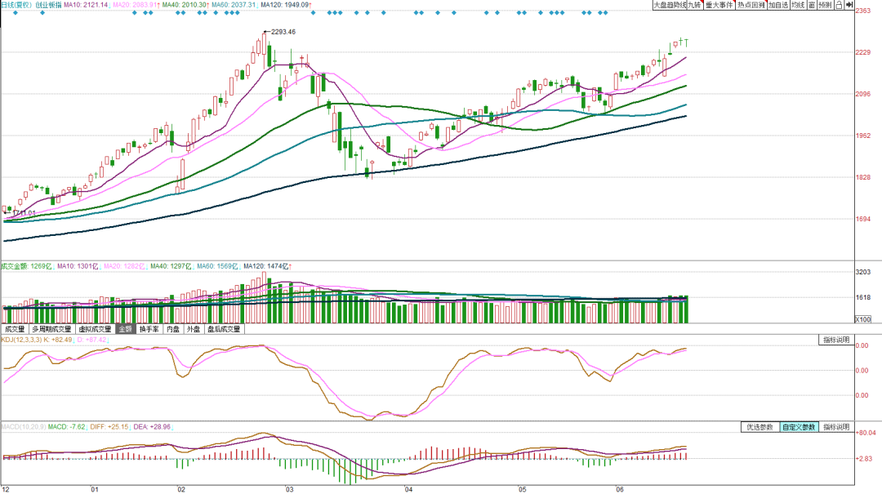Image resolution: width=882 pixels, height=494 pixels.
Task: Click the volume MA10: 1301亿 label
Action: point(78,266)
